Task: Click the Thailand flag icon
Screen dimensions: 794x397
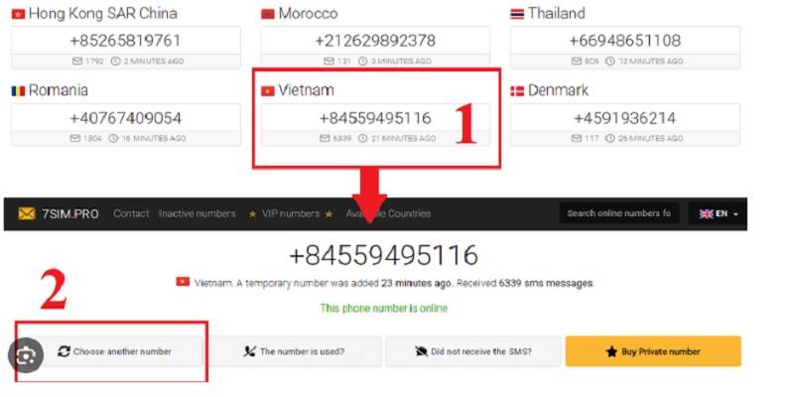Action: tap(516, 14)
